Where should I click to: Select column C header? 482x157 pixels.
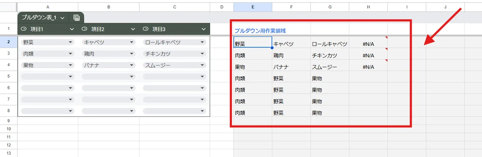(174, 7)
